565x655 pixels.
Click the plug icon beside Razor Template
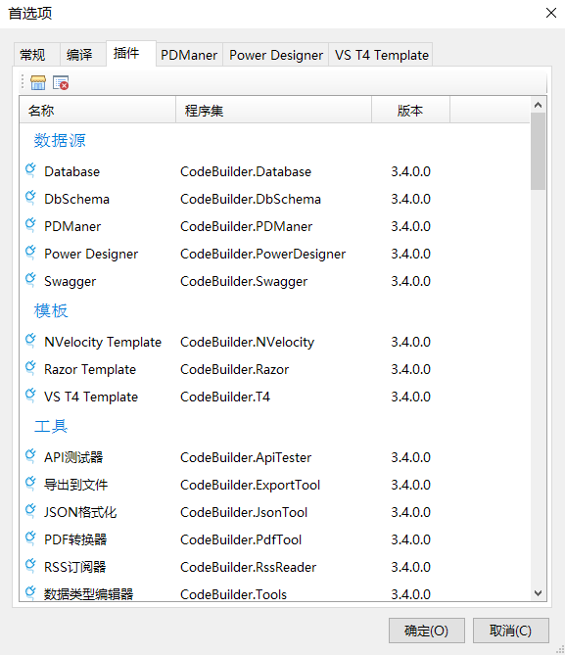(x=30, y=368)
